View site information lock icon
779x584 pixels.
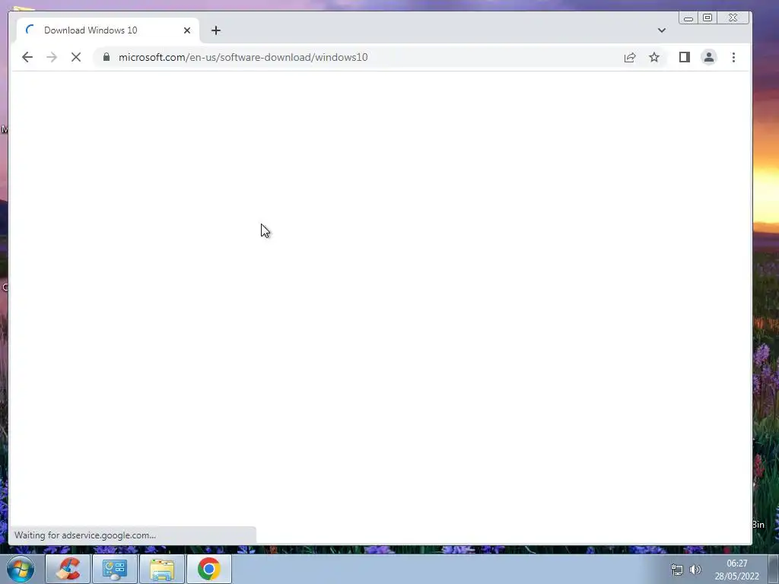tap(107, 57)
